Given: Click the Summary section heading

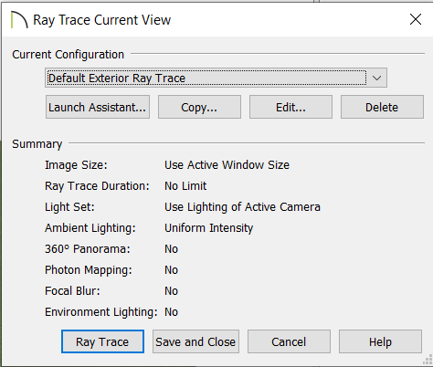Looking at the screenshot, I should click(x=37, y=144).
